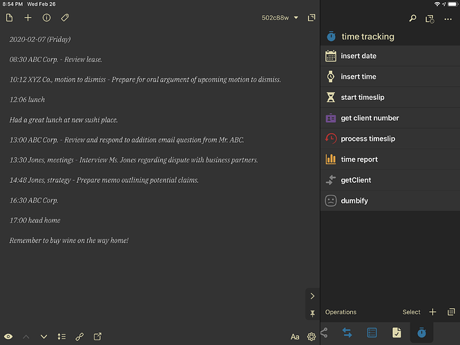Run the dumbify action
Image resolution: width=460 pixels, height=345 pixels.
[x=390, y=201]
